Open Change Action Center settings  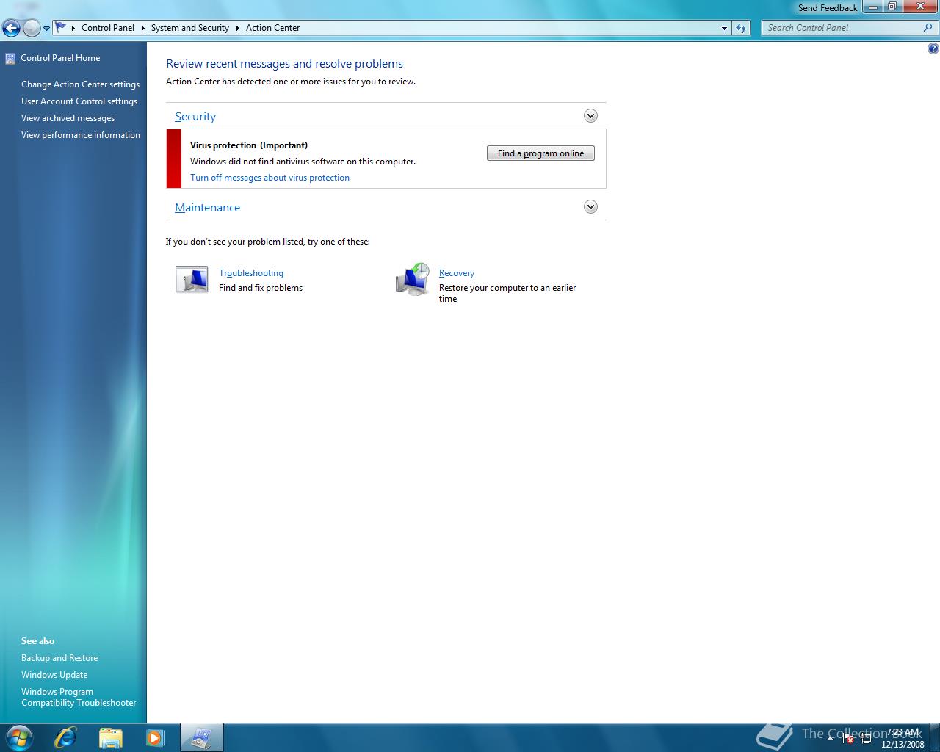(80, 84)
